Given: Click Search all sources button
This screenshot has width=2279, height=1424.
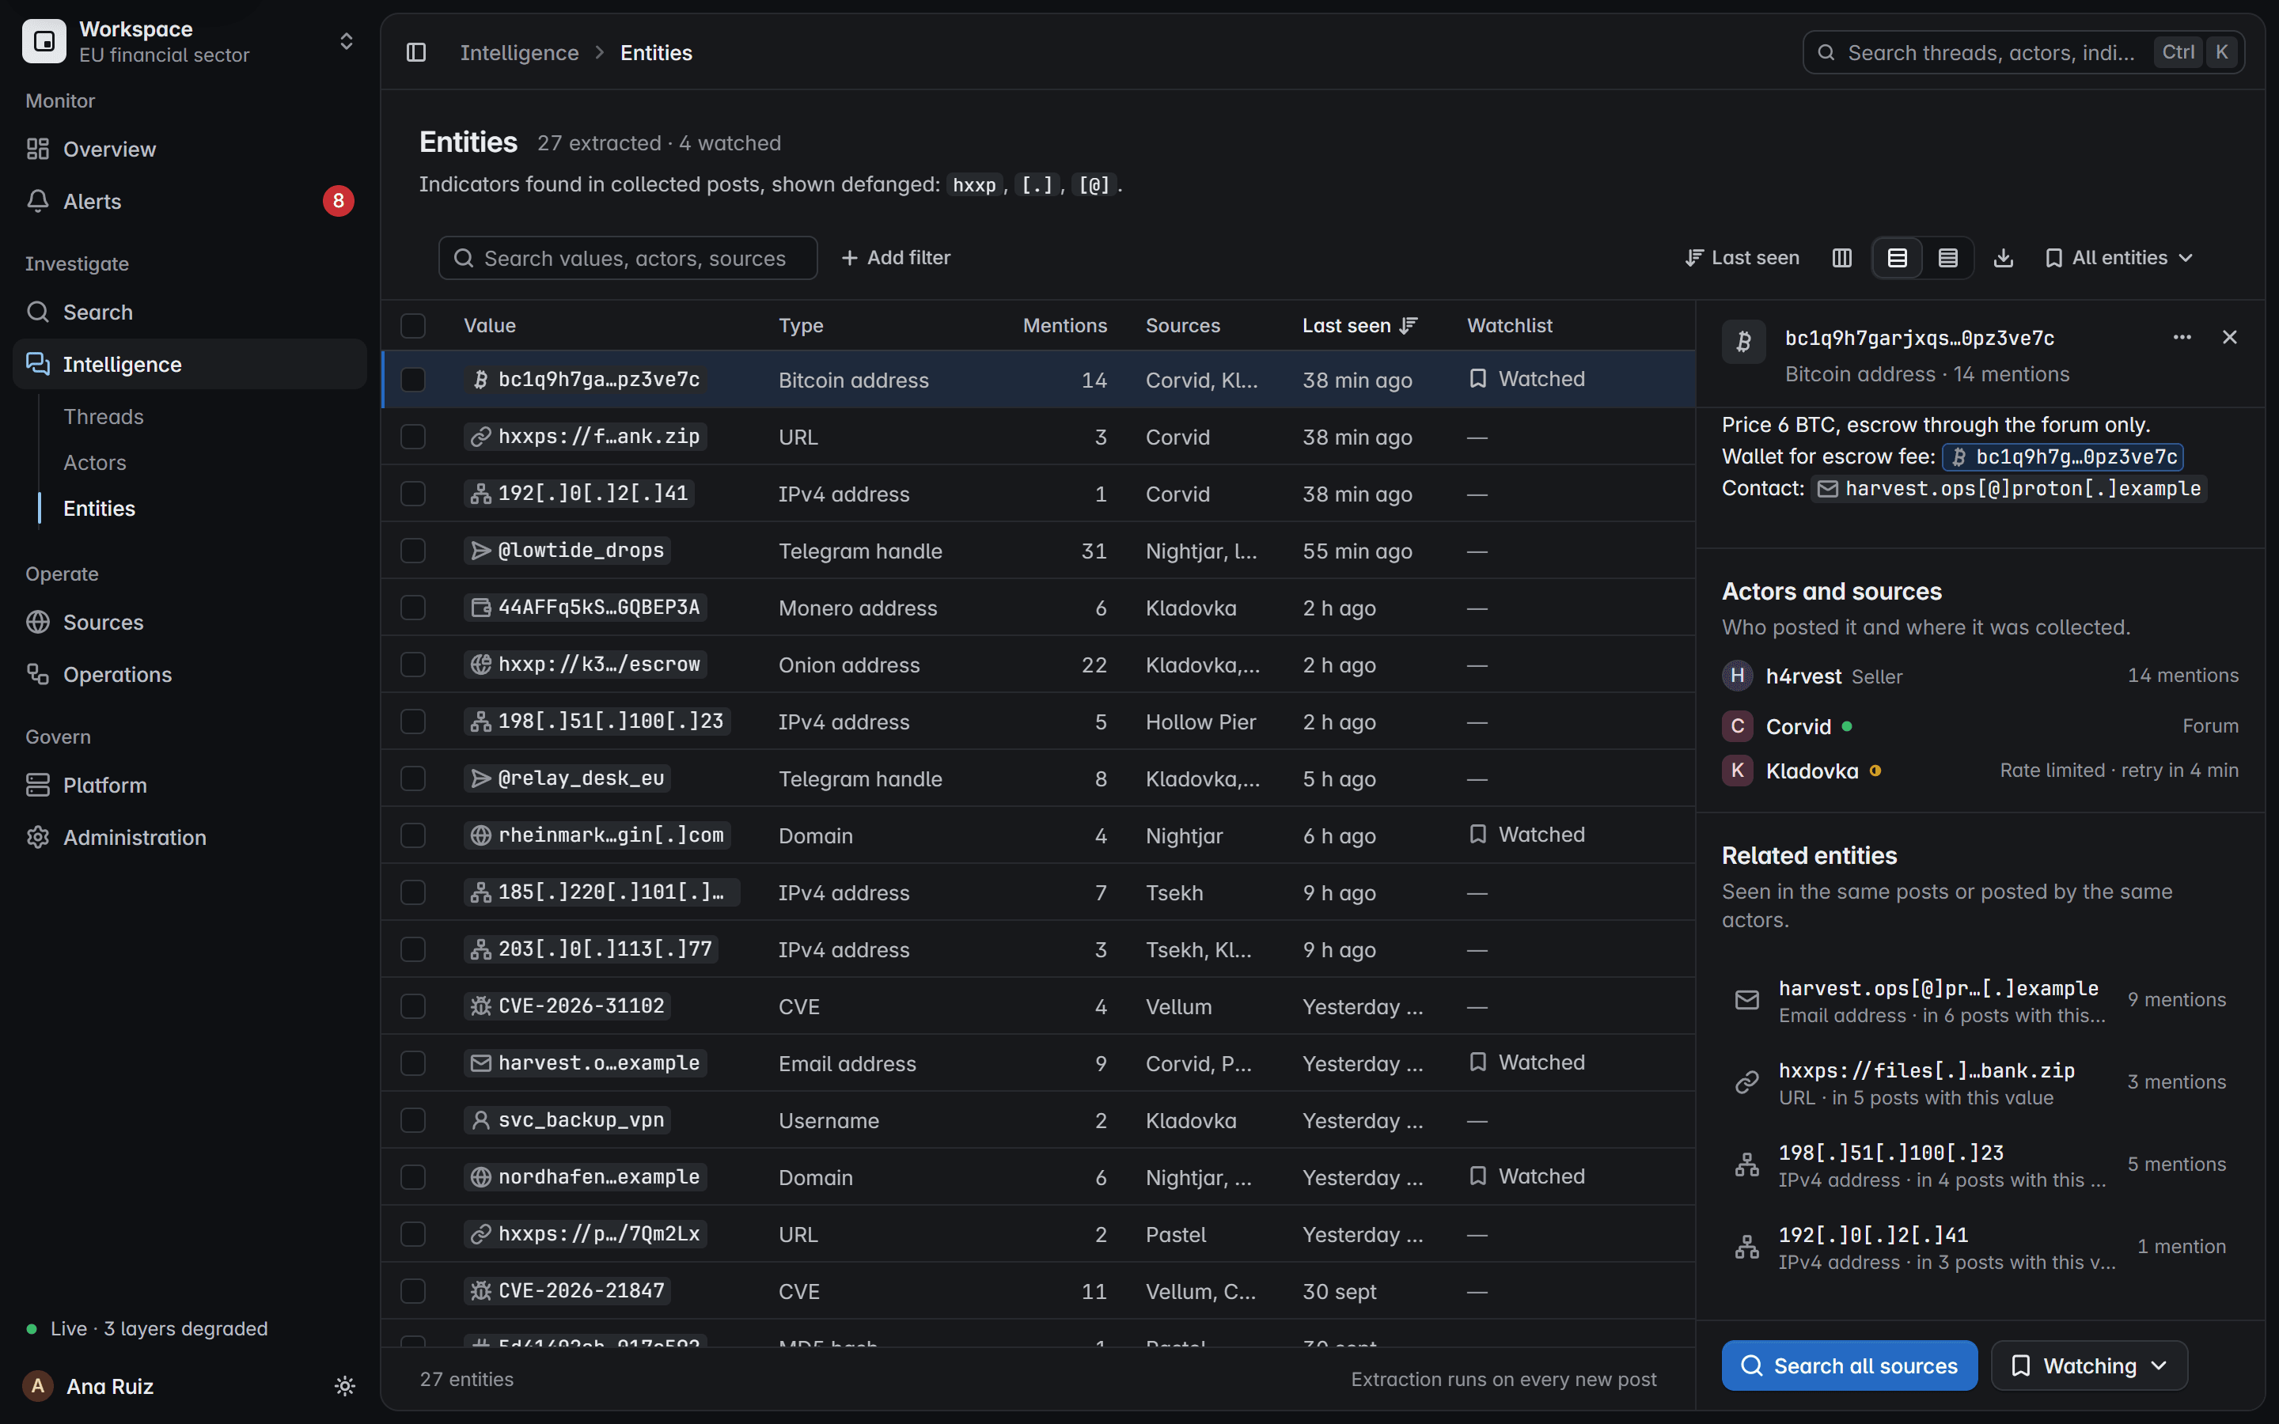Looking at the screenshot, I should (1849, 1365).
